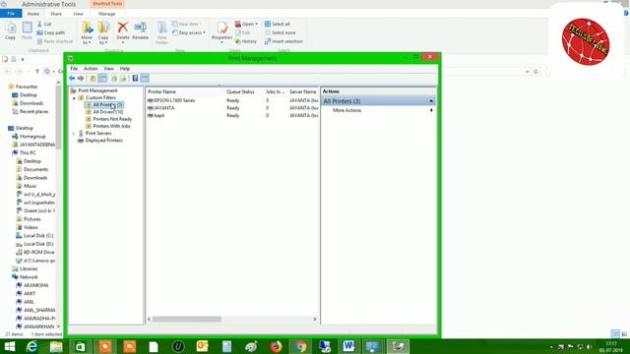Open the File menu in Print Management
The height and width of the screenshot is (354, 630).
pyautogui.click(x=74, y=69)
